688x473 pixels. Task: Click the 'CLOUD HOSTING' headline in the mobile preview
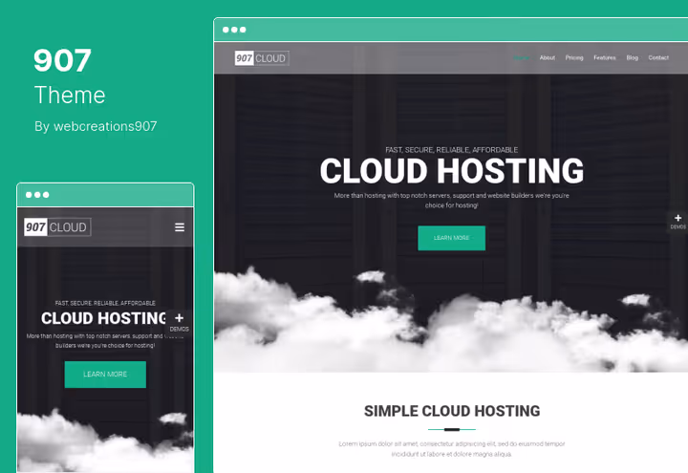click(x=104, y=318)
